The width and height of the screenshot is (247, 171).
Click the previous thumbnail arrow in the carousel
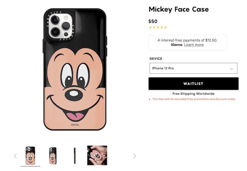coord(15,156)
